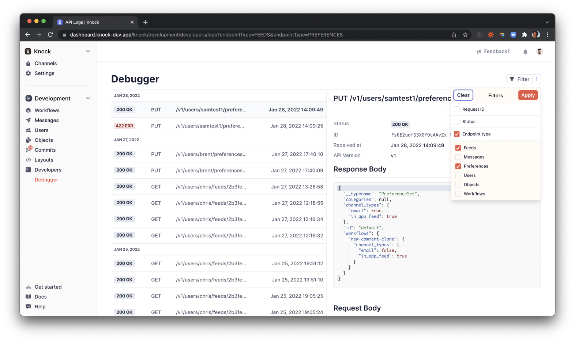This screenshot has width=575, height=342.
Task: Expand the Development environment dropdown chevron
Action: click(x=88, y=99)
